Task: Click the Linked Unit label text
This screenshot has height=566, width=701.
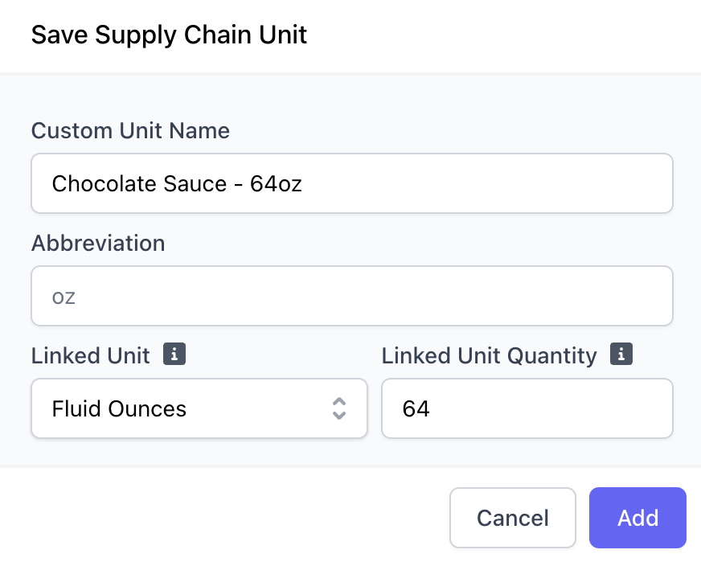Action: 90,356
